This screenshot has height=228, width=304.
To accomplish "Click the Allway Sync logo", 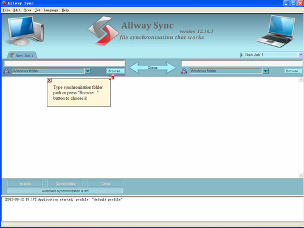I will click(x=103, y=30).
